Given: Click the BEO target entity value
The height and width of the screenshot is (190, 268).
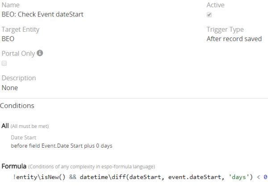Looking at the screenshot, I should click(x=8, y=39).
